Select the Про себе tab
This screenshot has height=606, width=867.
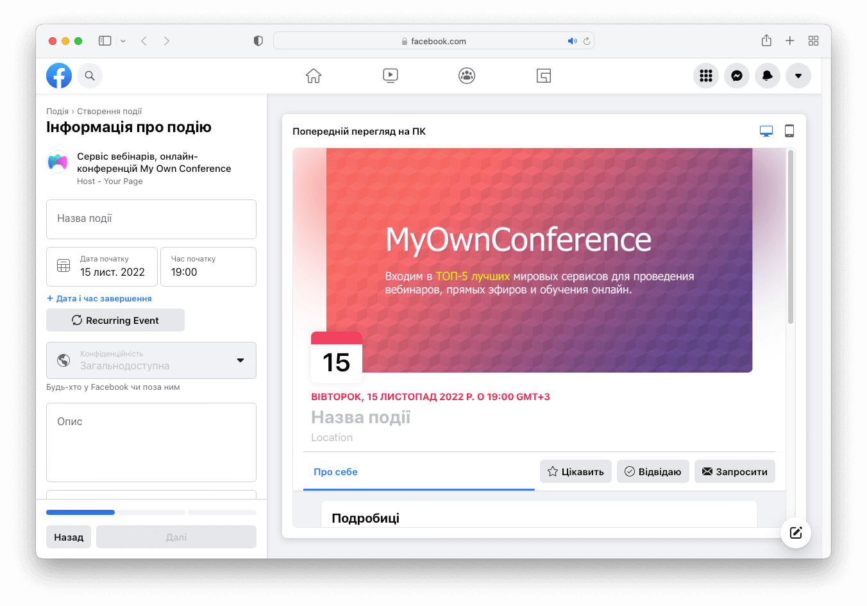335,472
